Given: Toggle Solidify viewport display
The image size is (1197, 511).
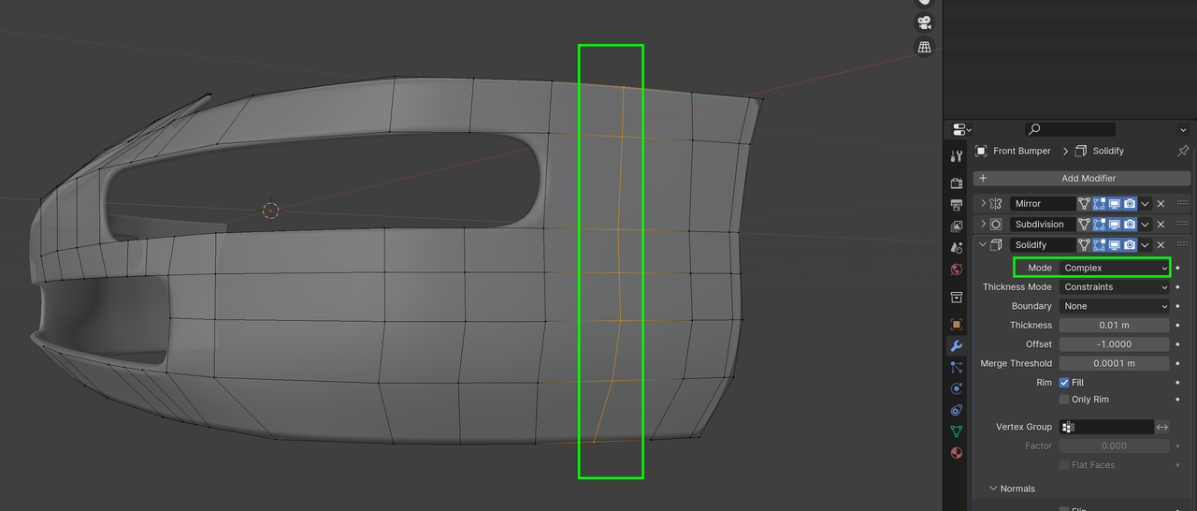Looking at the screenshot, I should pyautogui.click(x=1115, y=245).
